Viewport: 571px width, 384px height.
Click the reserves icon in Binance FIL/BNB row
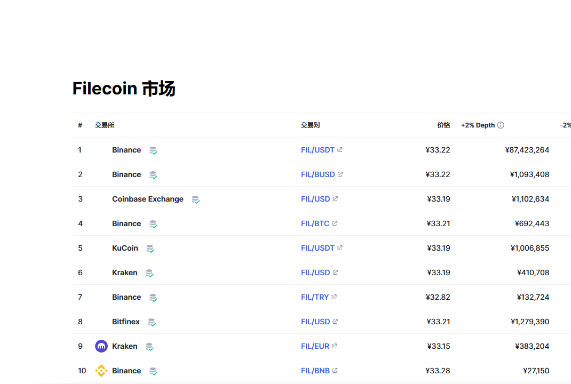click(x=153, y=371)
